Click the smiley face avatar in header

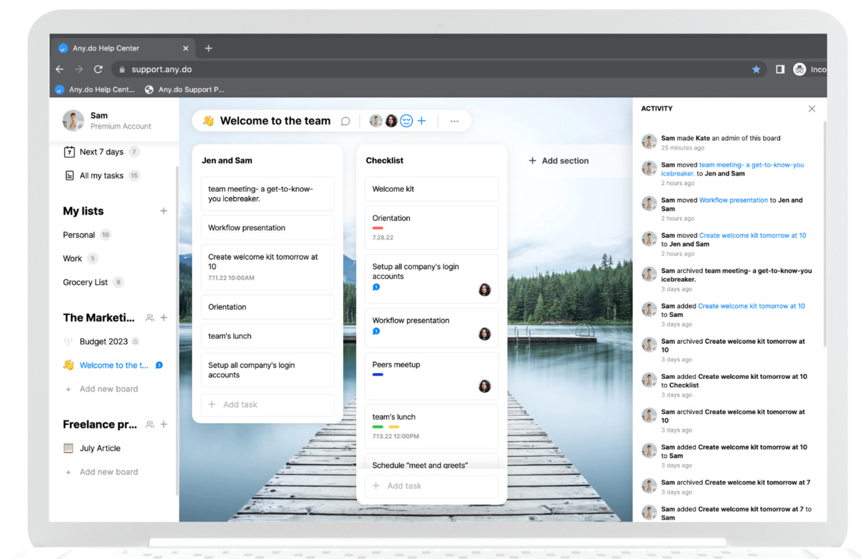pyautogui.click(x=406, y=121)
